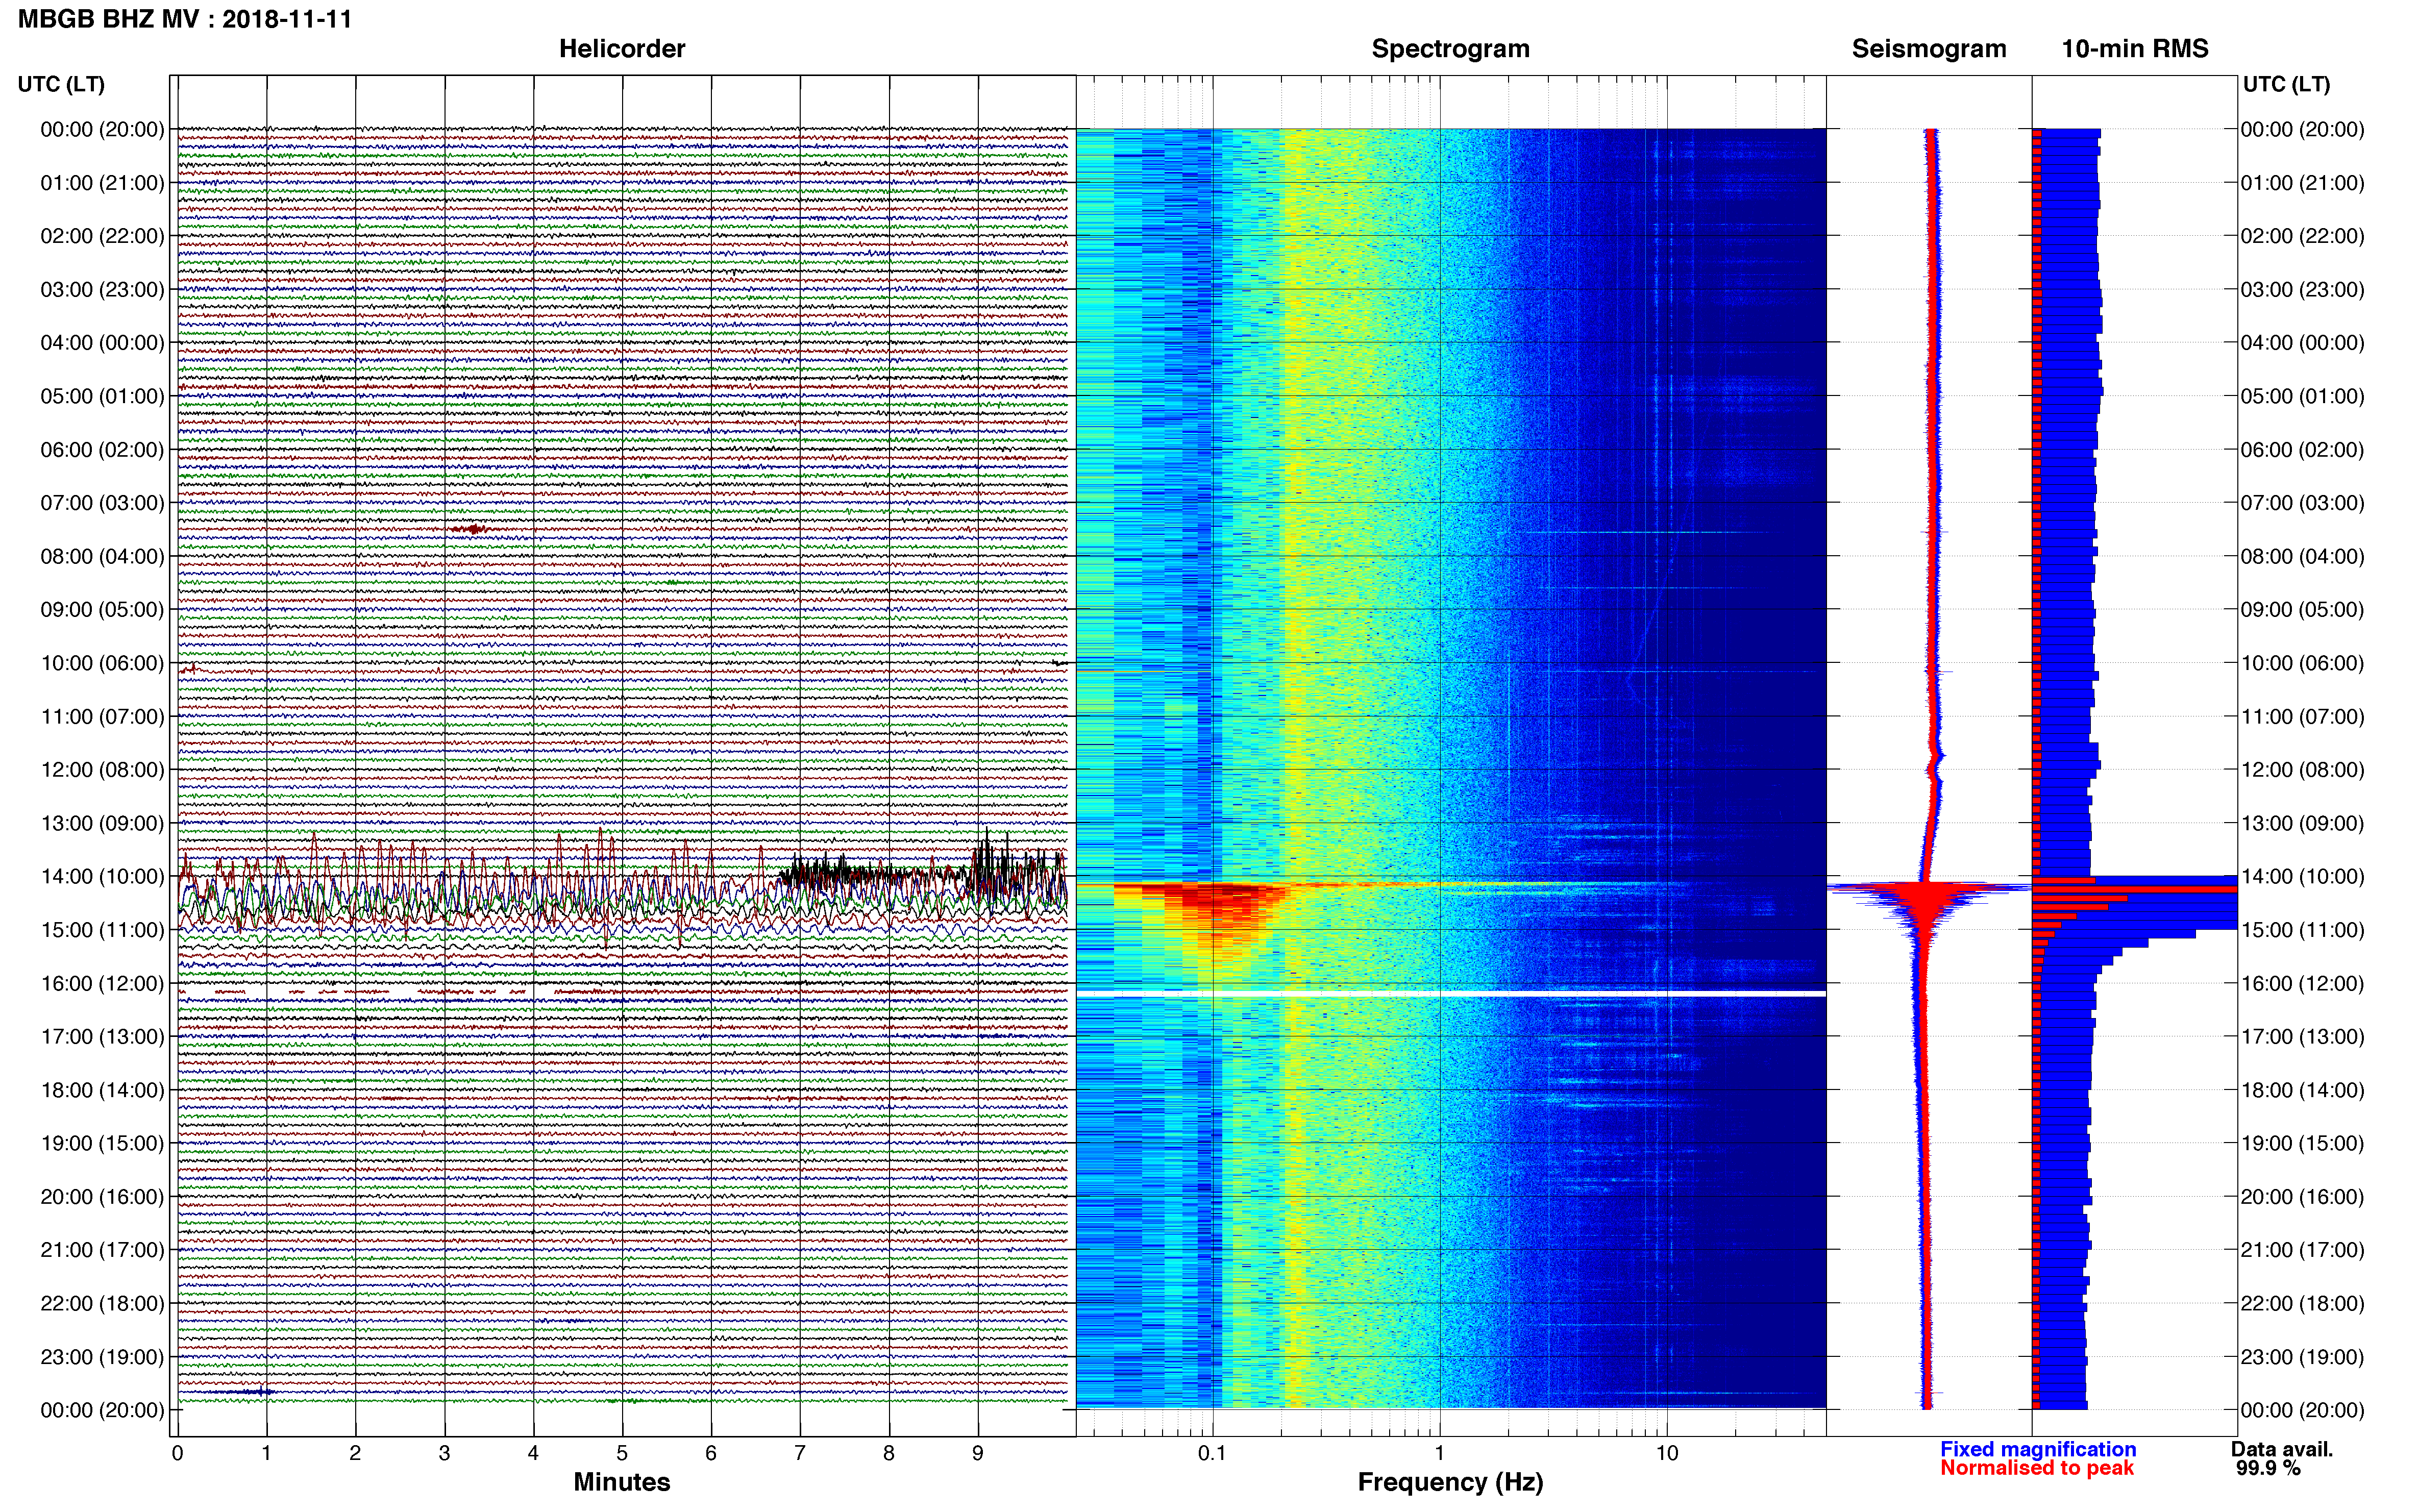This screenshot has height=1512, width=2419.
Task: Click the Helicorder panel heading
Action: (x=622, y=49)
